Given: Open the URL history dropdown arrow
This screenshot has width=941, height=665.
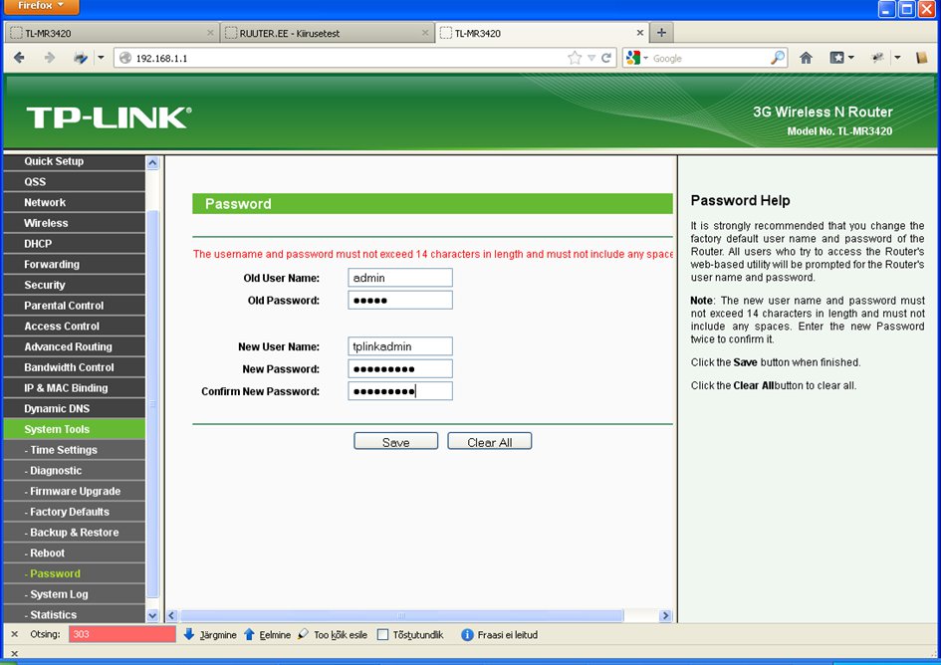Looking at the screenshot, I should pyautogui.click(x=591, y=58).
